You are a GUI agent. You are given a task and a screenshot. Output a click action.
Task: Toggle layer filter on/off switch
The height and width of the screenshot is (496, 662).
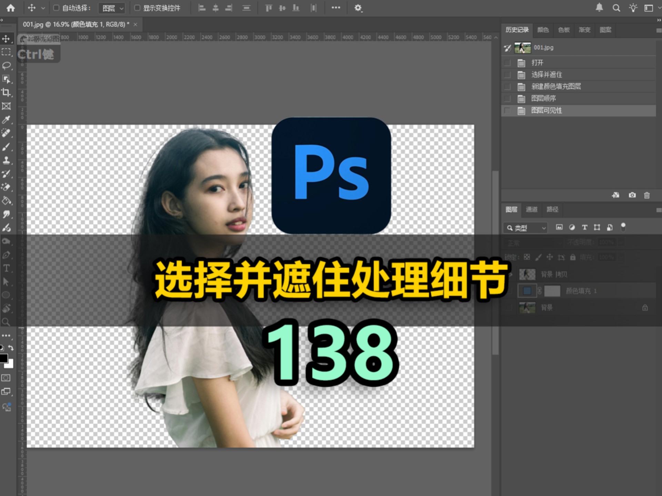tap(623, 227)
